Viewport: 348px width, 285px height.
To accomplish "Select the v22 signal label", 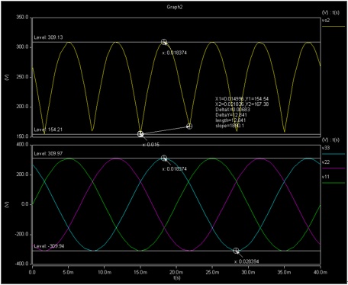I will (x=326, y=162).
